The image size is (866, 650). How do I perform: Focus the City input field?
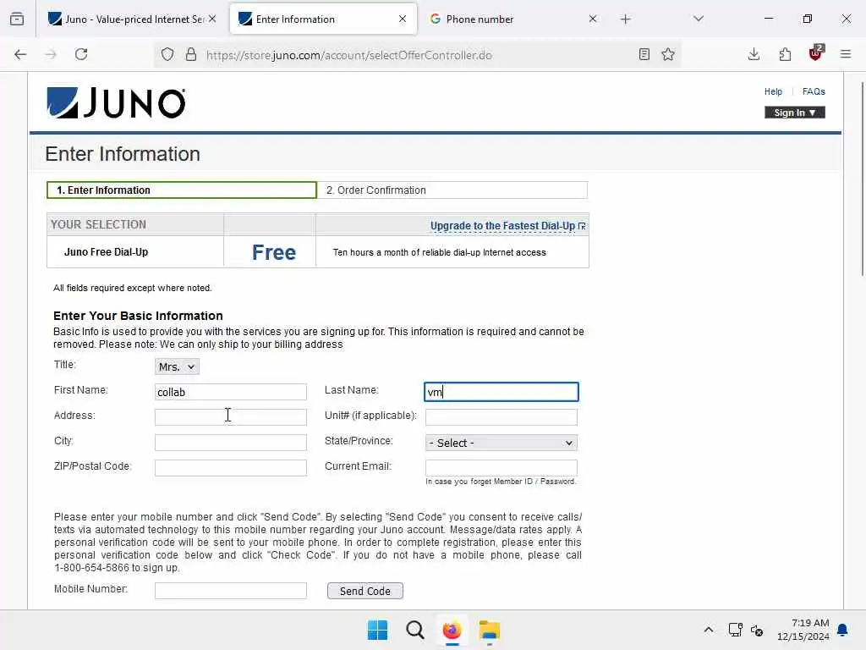[230, 443]
